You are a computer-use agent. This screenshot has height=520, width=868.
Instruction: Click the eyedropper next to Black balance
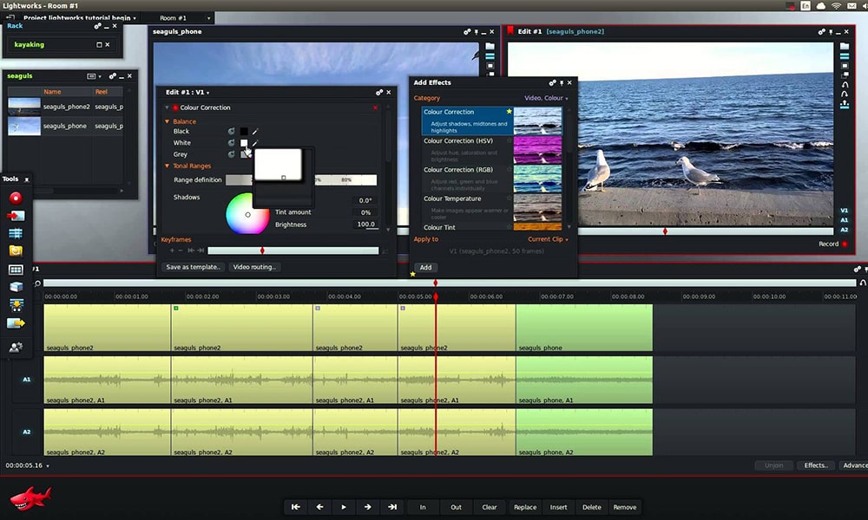(255, 132)
